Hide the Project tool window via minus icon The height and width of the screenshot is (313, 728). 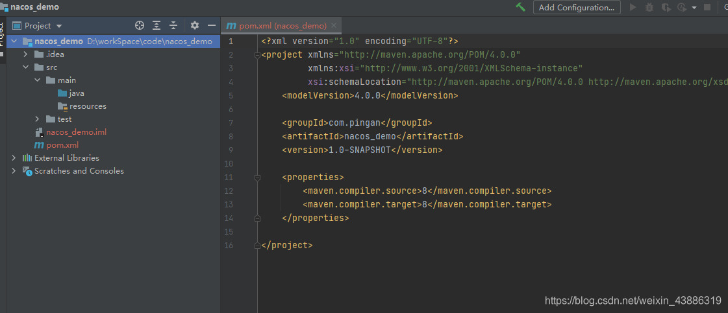tap(212, 25)
